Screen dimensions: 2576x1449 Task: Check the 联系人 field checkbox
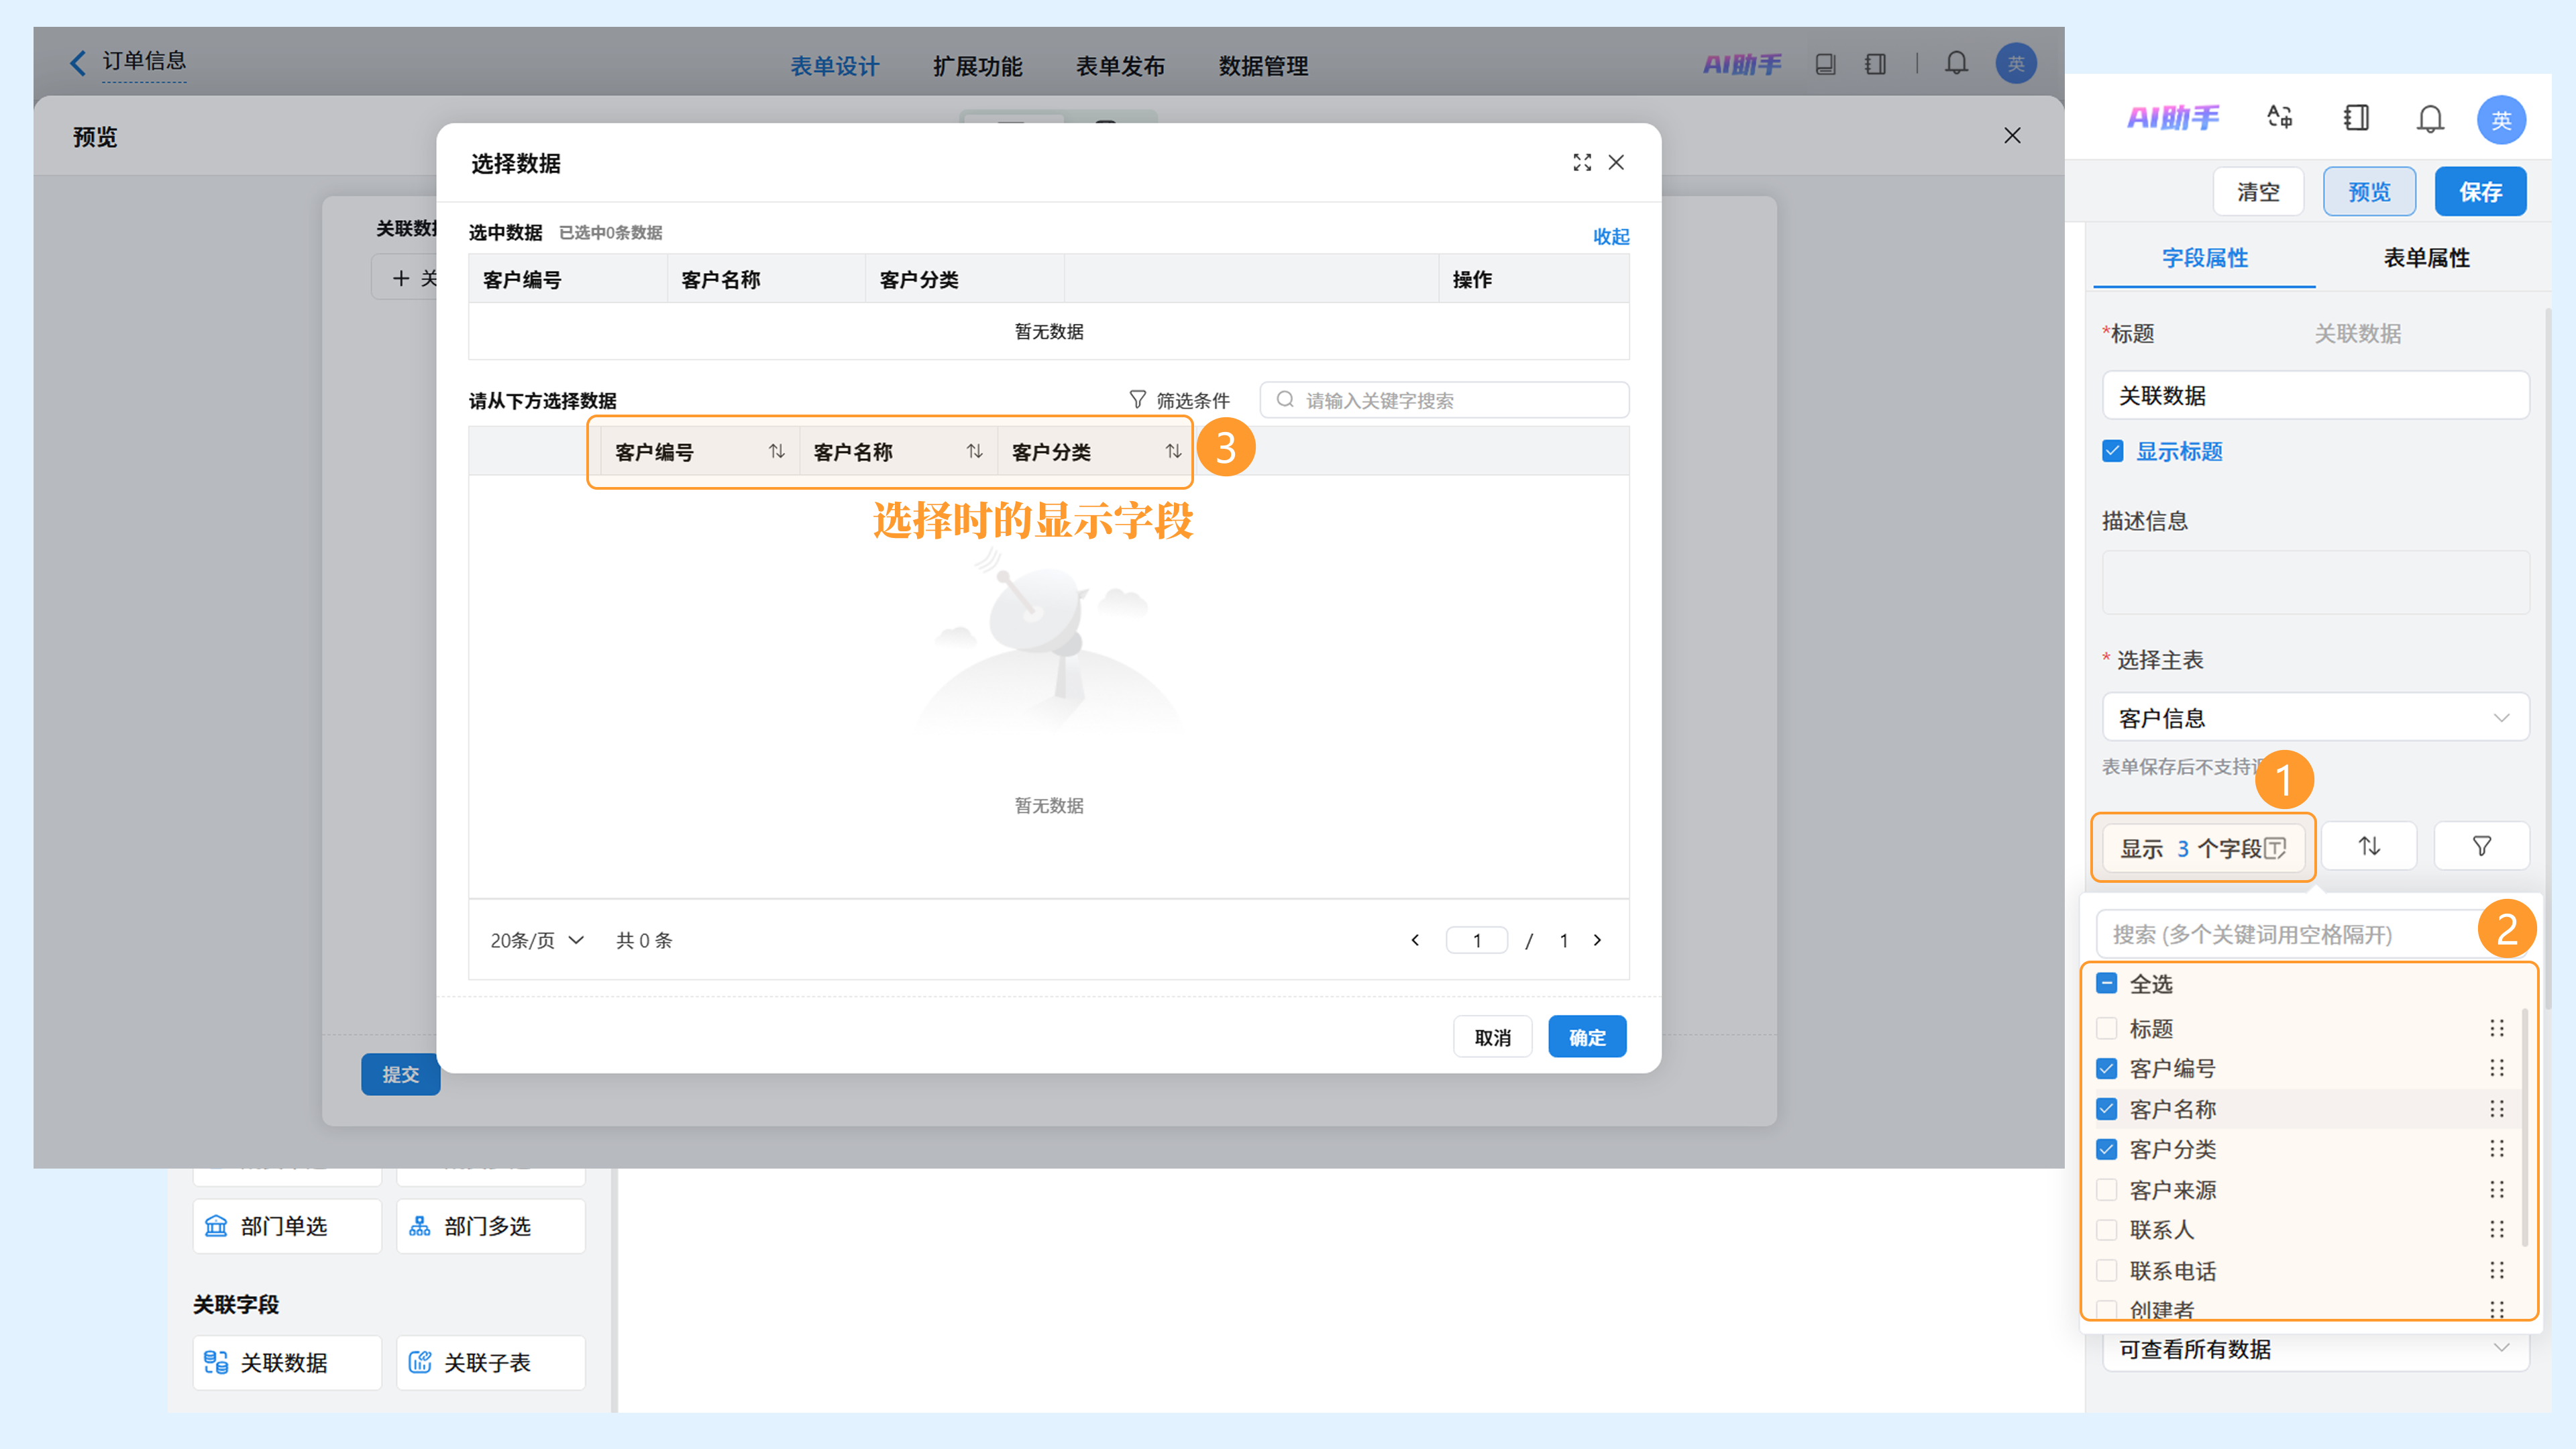click(2106, 1230)
